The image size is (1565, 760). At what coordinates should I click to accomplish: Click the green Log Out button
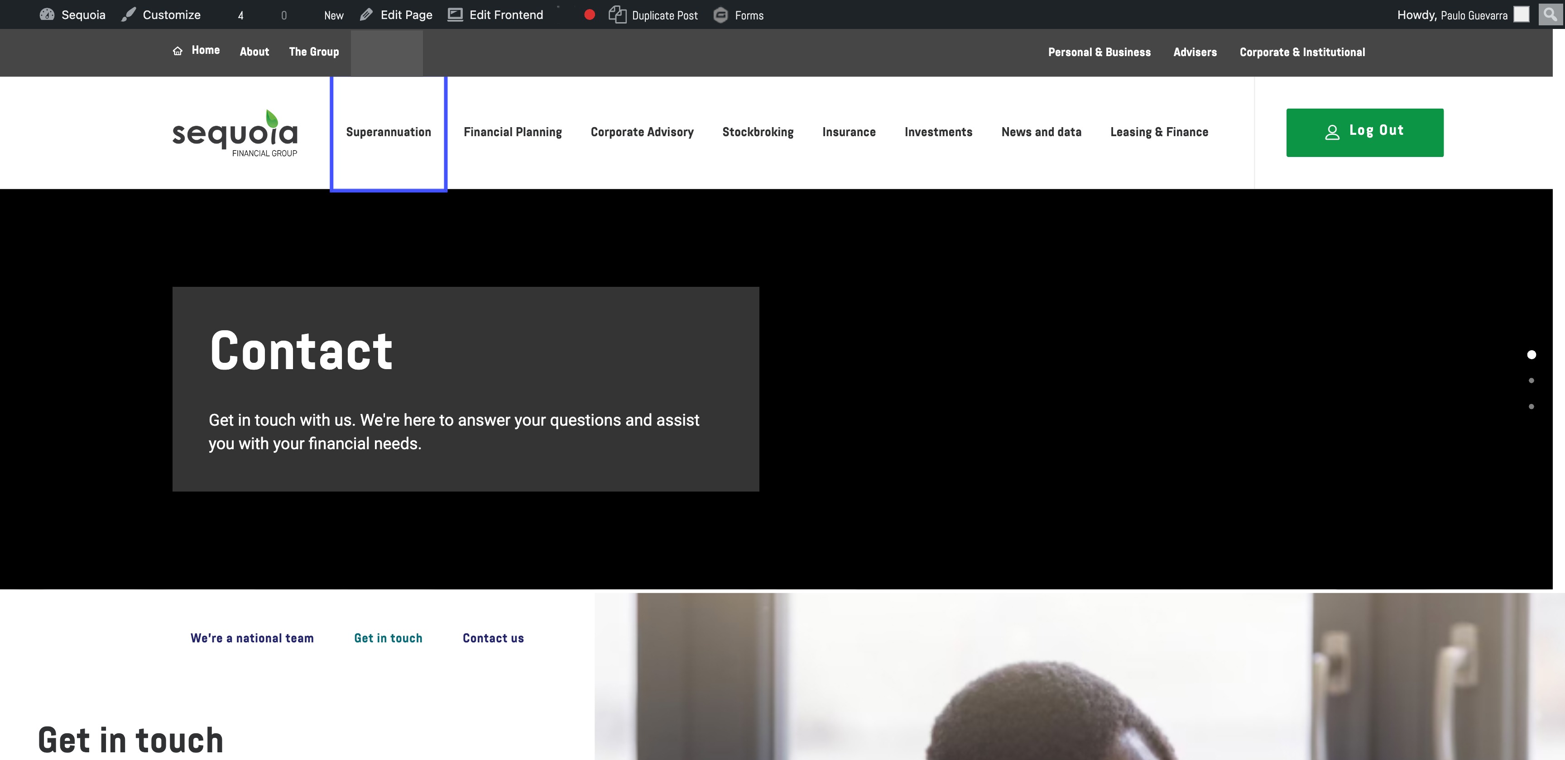[x=1364, y=133]
